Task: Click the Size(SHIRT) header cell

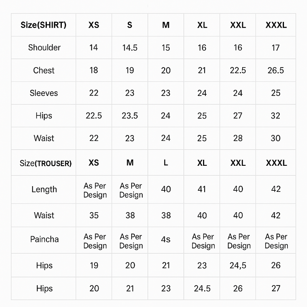Action: pos(43,25)
